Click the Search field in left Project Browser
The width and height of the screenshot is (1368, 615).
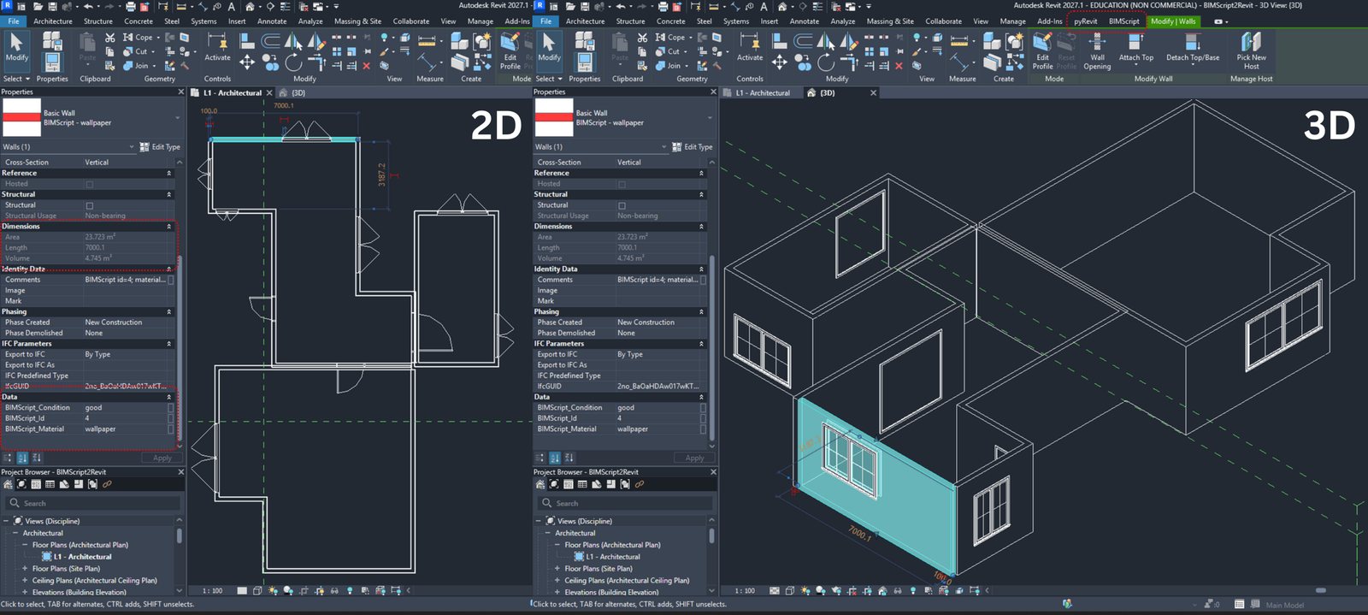(91, 503)
